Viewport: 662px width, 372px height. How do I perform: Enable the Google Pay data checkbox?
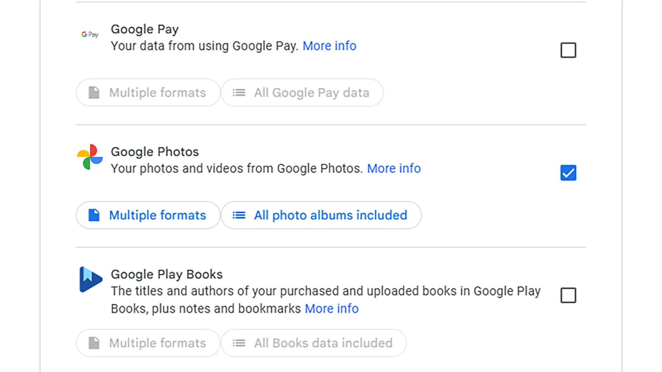tap(568, 50)
